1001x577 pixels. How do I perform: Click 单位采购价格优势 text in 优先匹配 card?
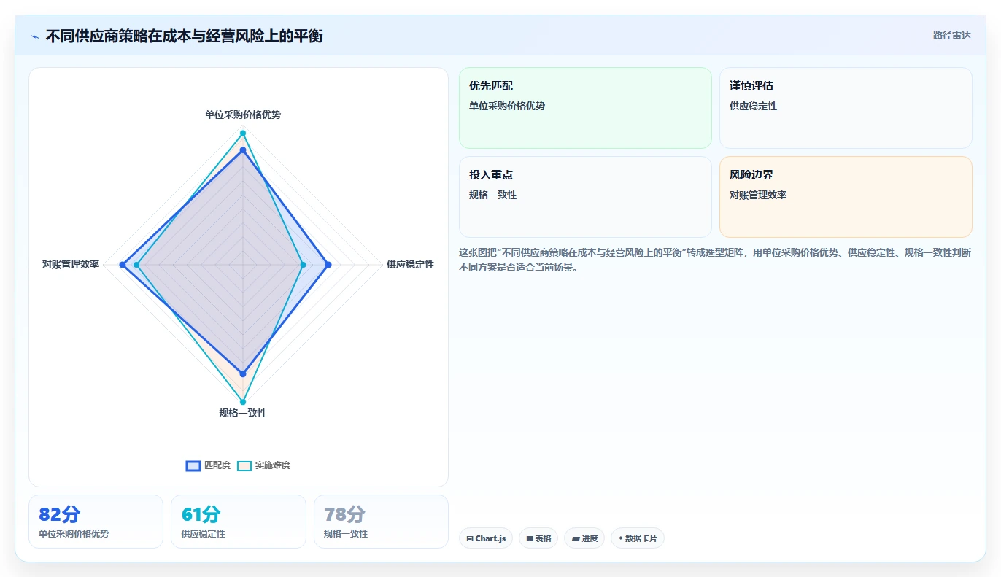pyautogui.click(x=507, y=106)
